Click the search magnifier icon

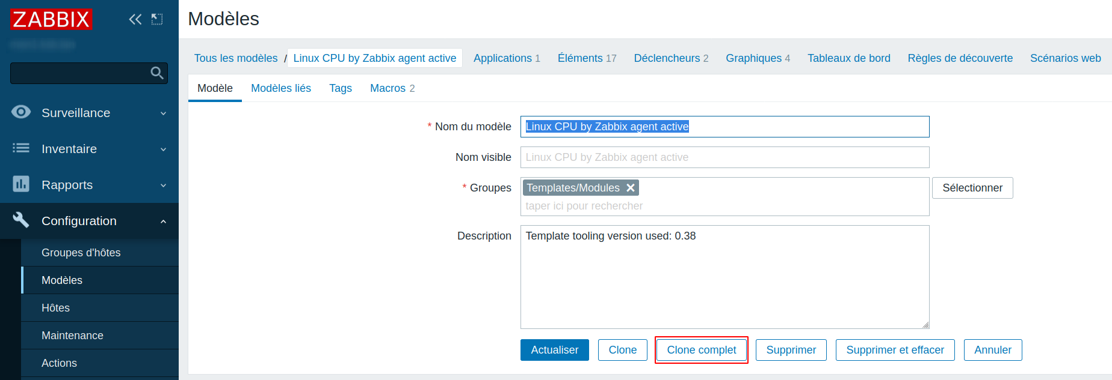[x=156, y=73]
